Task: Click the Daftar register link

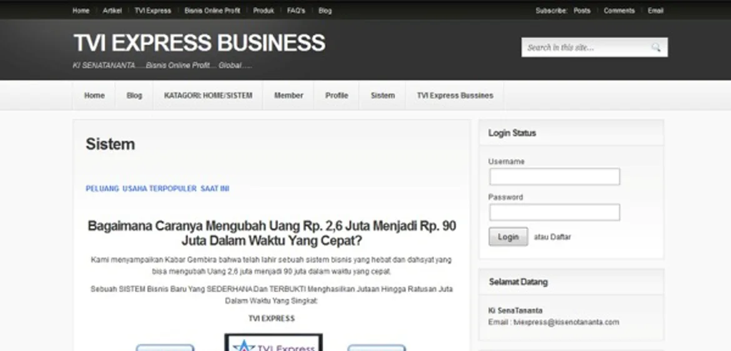Action: [x=561, y=237]
